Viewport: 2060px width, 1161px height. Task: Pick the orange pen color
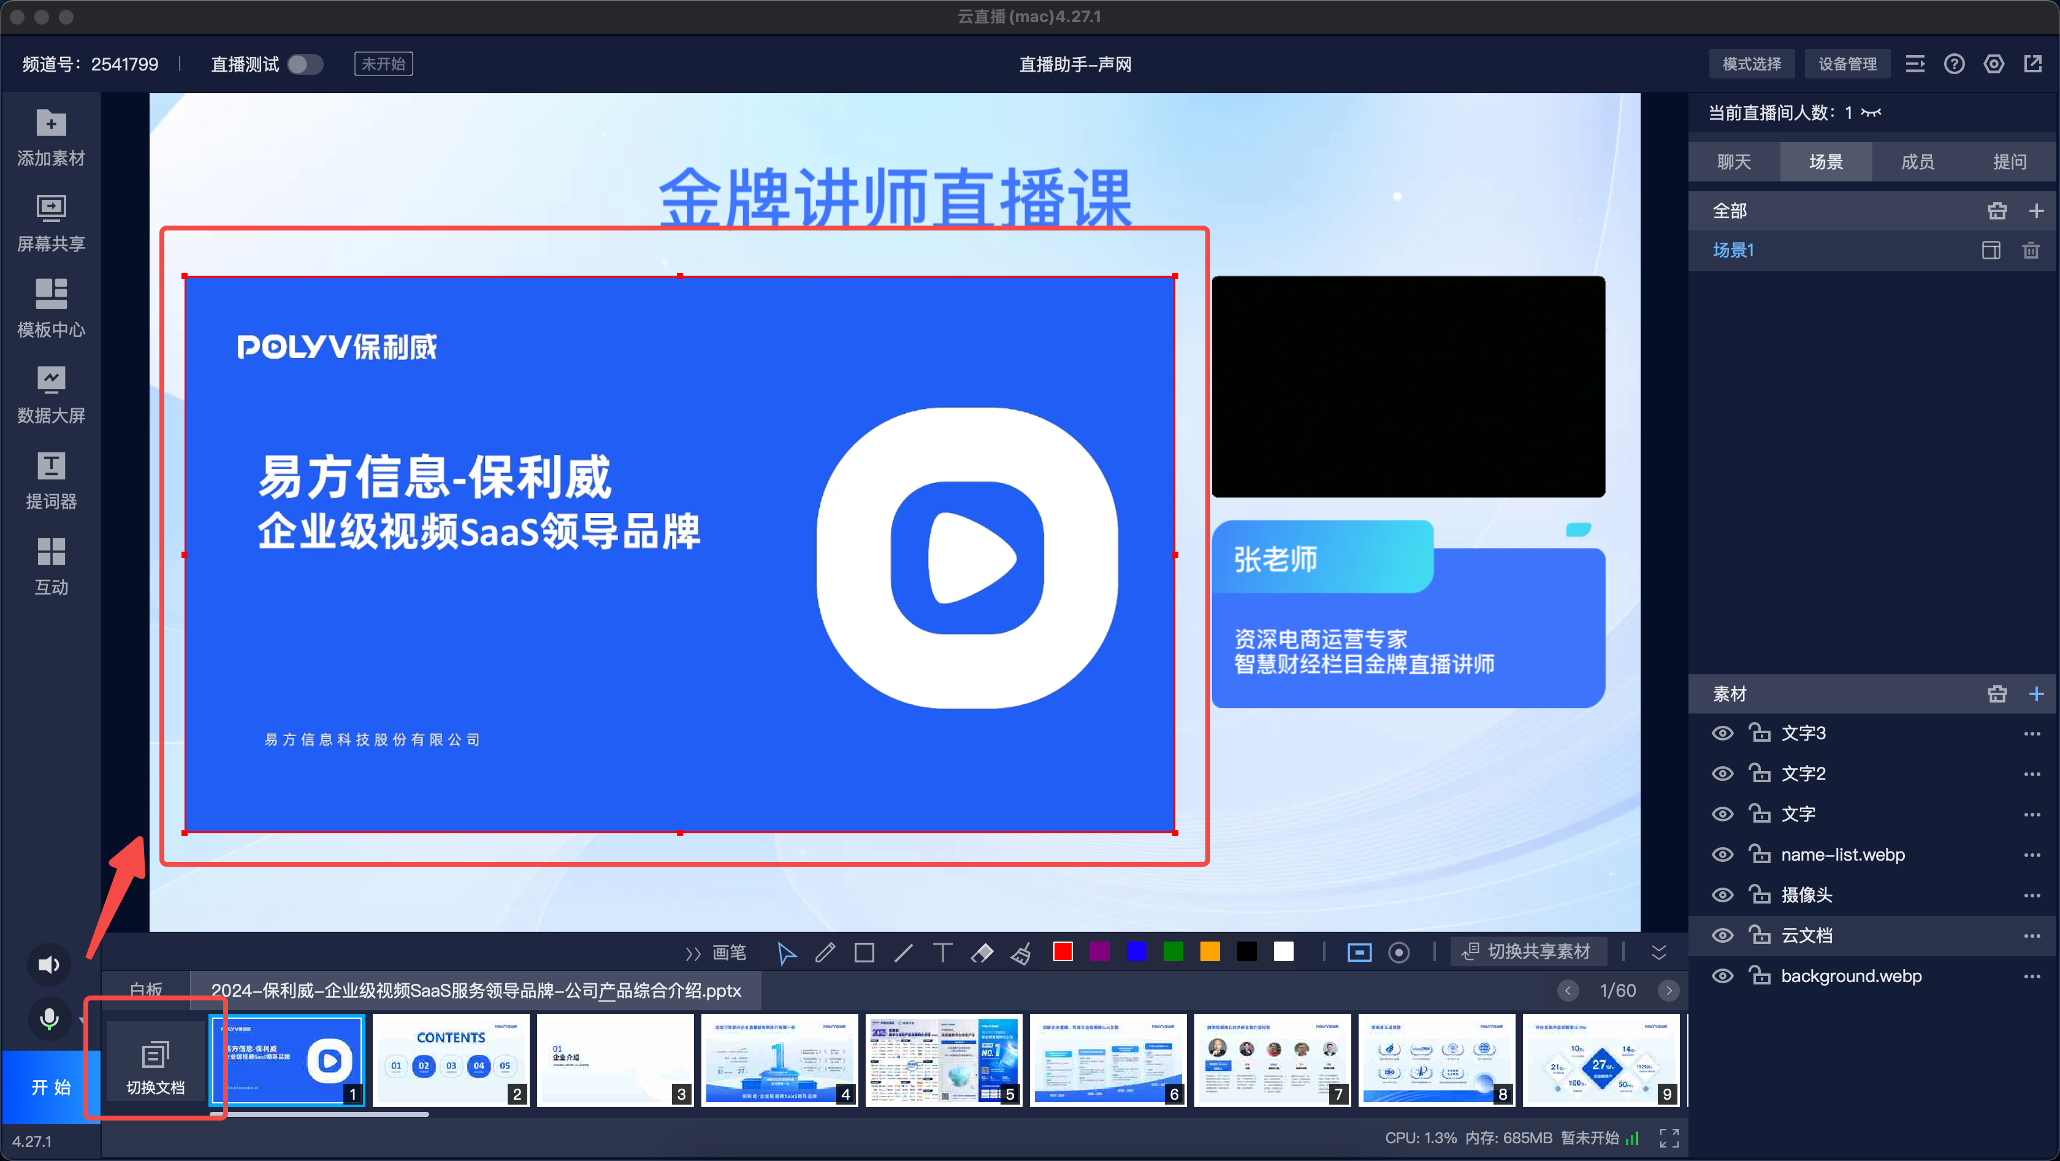pos(1210,951)
